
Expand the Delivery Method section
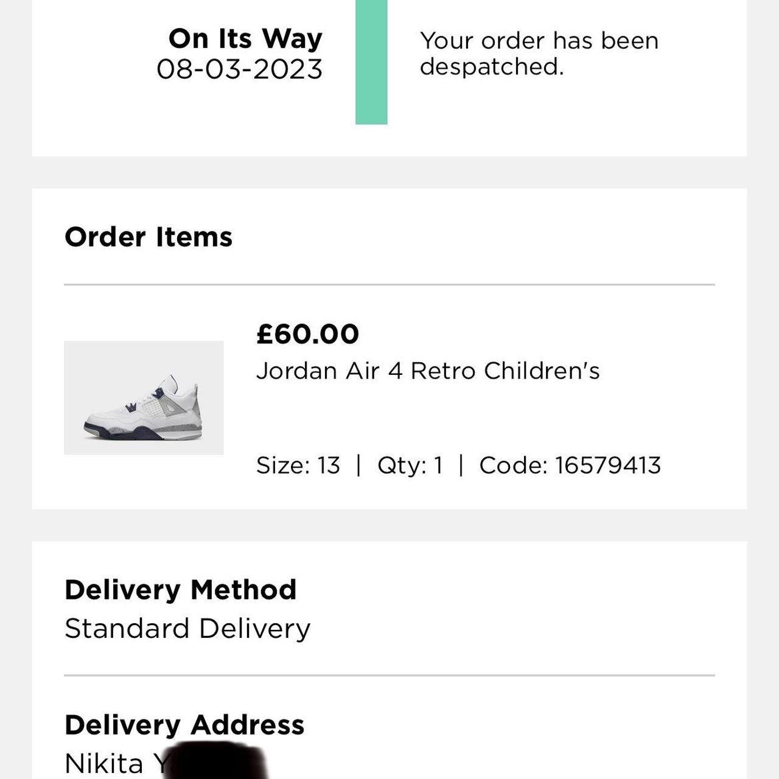click(x=181, y=589)
